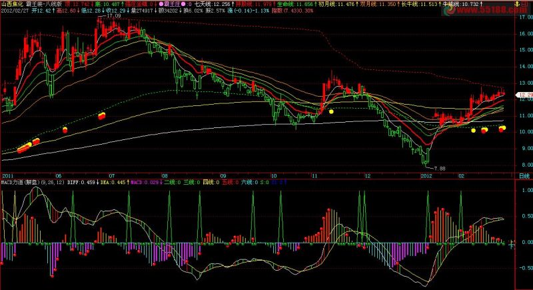Image resolution: width=533 pixels, height=290 pixels.
Task: Click the pink dot before 霸王庄 label
Action: pos(161,4)
